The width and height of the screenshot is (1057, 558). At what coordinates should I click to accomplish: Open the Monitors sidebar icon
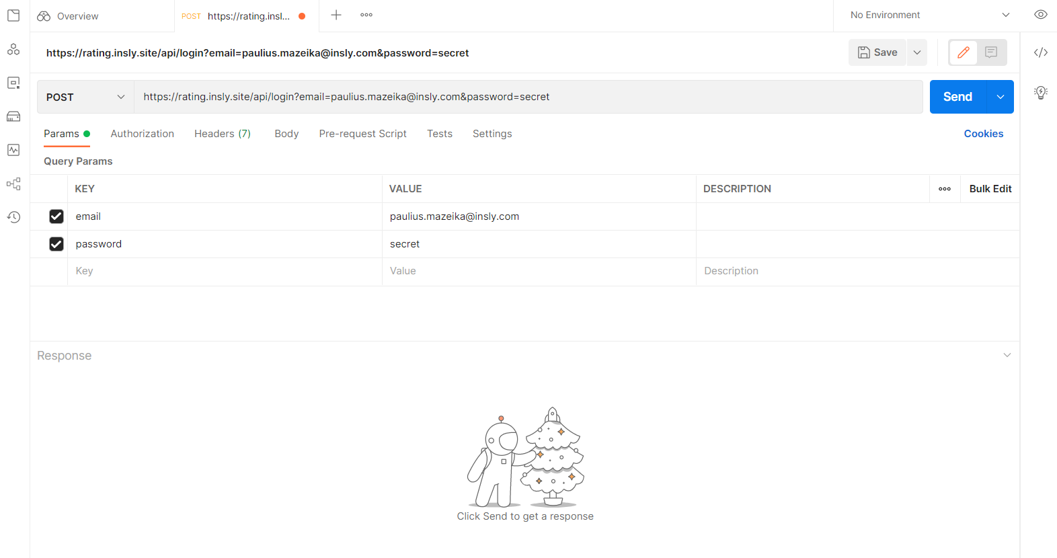pyautogui.click(x=13, y=150)
